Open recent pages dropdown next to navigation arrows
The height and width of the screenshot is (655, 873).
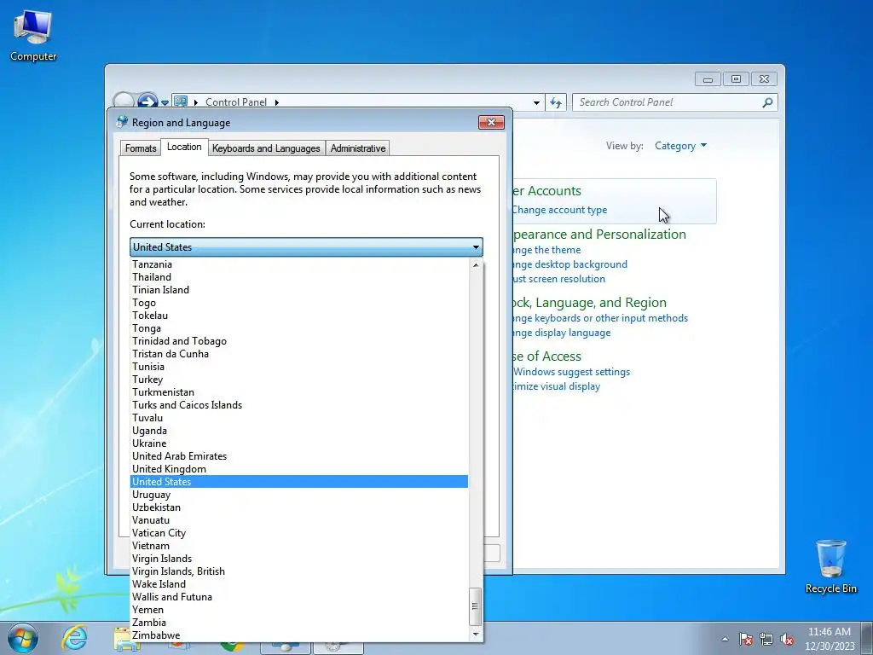(x=165, y=102)
